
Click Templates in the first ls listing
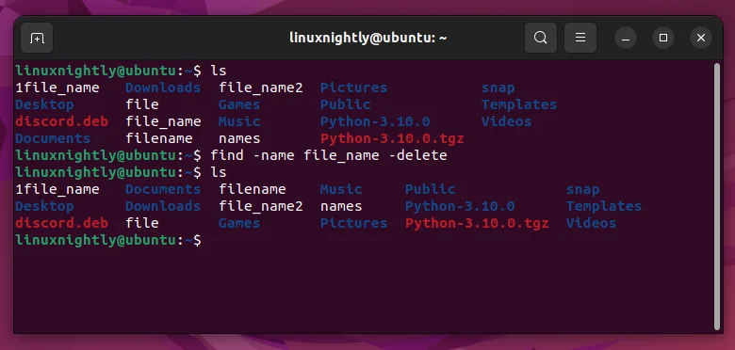point(519,105)
